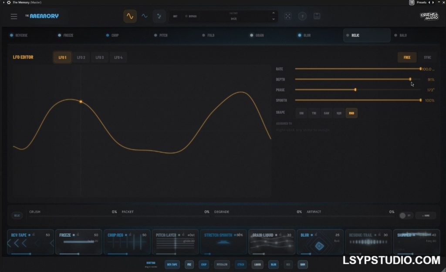This screenshot has width=446, height=272.
Task: Select the blue modulation curve icon
Action: tap(144, 16)
